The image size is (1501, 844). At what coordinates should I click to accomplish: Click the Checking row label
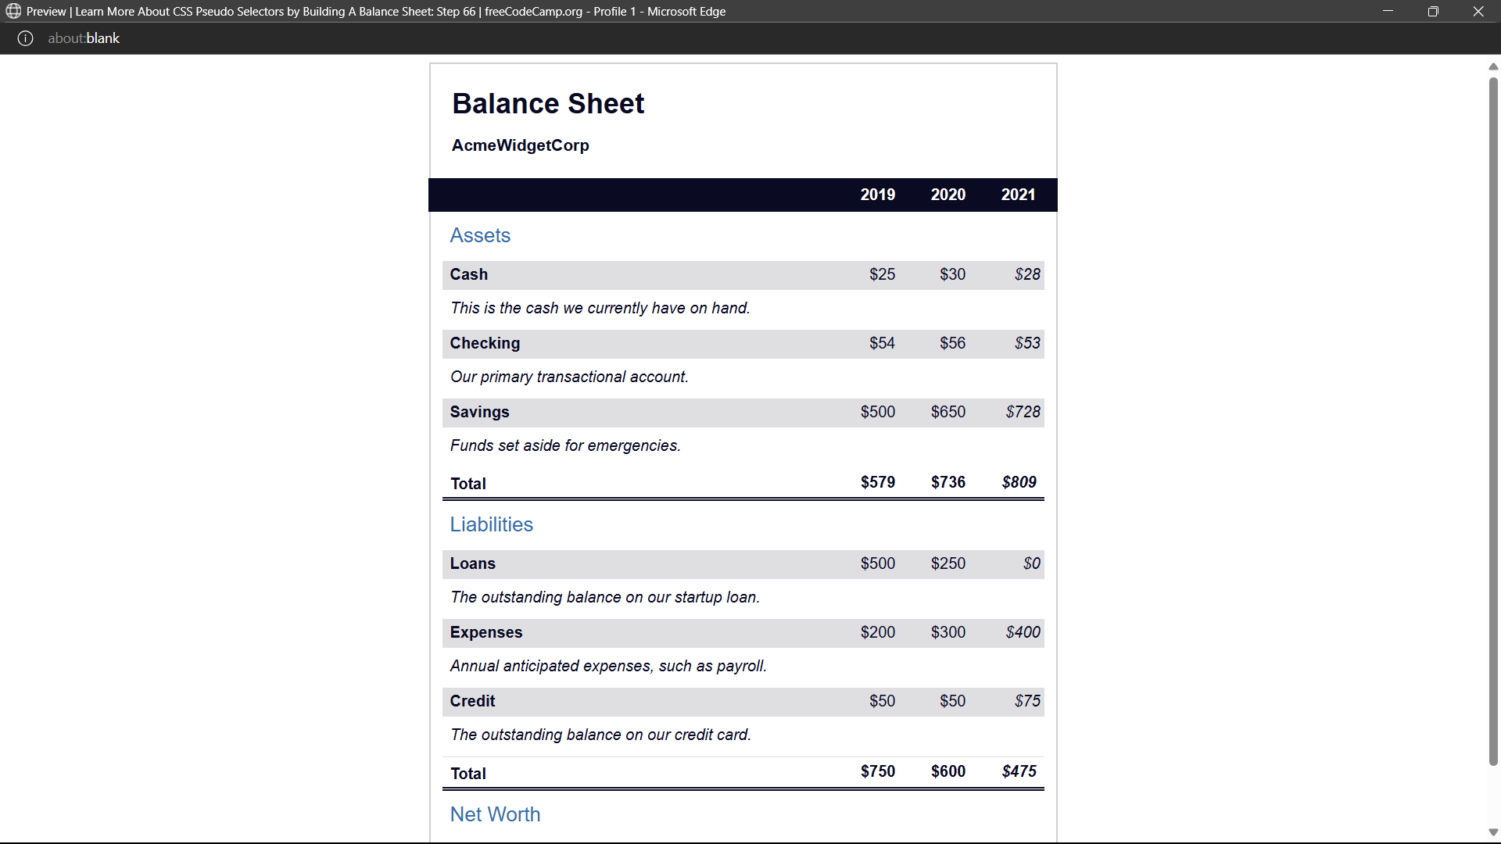pos(485,343)
